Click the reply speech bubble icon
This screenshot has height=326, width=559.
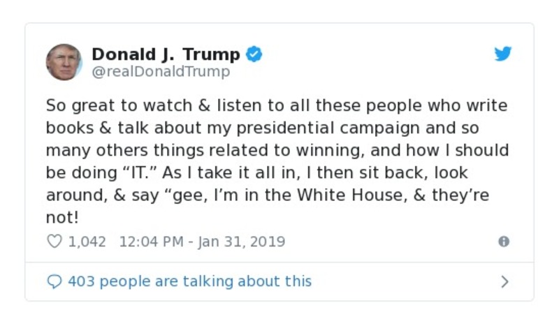(x=54, y=281)
